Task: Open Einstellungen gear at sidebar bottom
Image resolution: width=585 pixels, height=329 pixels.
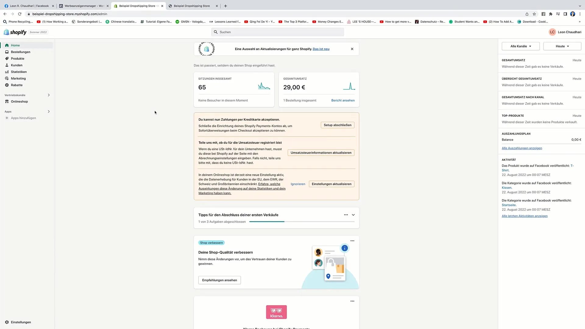Action: coord(18,322)
